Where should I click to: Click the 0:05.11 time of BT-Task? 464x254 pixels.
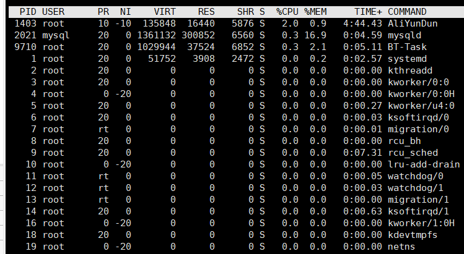point(363,47)
